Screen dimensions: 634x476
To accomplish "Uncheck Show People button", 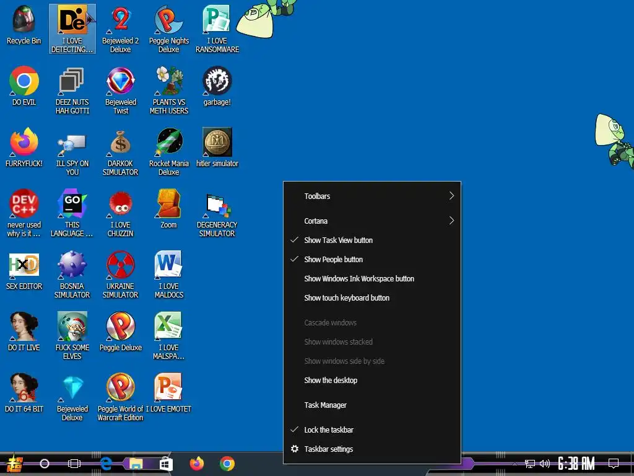I will [x=372, y=260].
